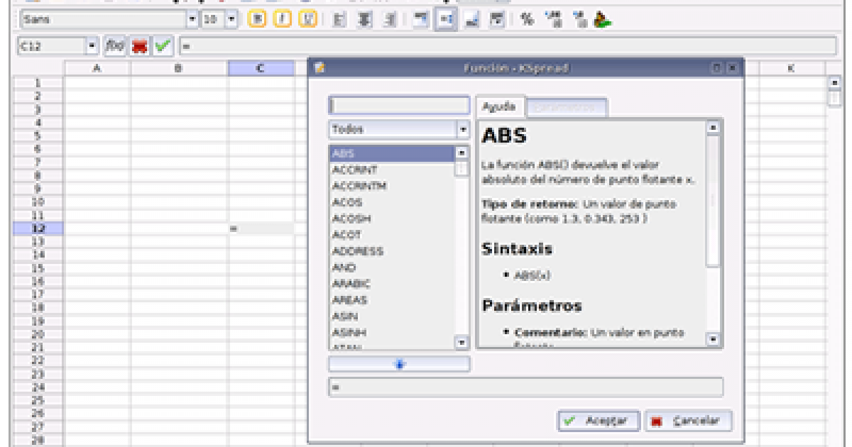Switch to the Ayuda tab
The height and width of the screenshot is (447, 852).
pyautogui.click(x=499, y=107)
